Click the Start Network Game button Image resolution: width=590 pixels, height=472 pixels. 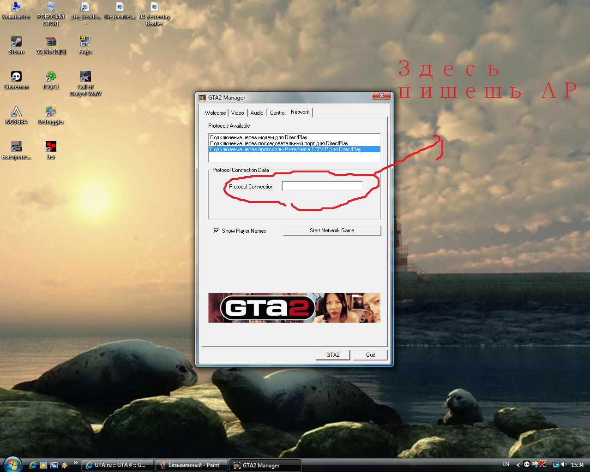(x=332, y=230)
